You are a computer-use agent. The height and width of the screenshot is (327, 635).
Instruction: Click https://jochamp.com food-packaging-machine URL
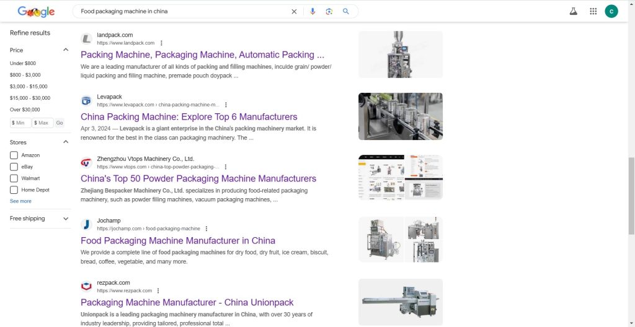[148, 229]
